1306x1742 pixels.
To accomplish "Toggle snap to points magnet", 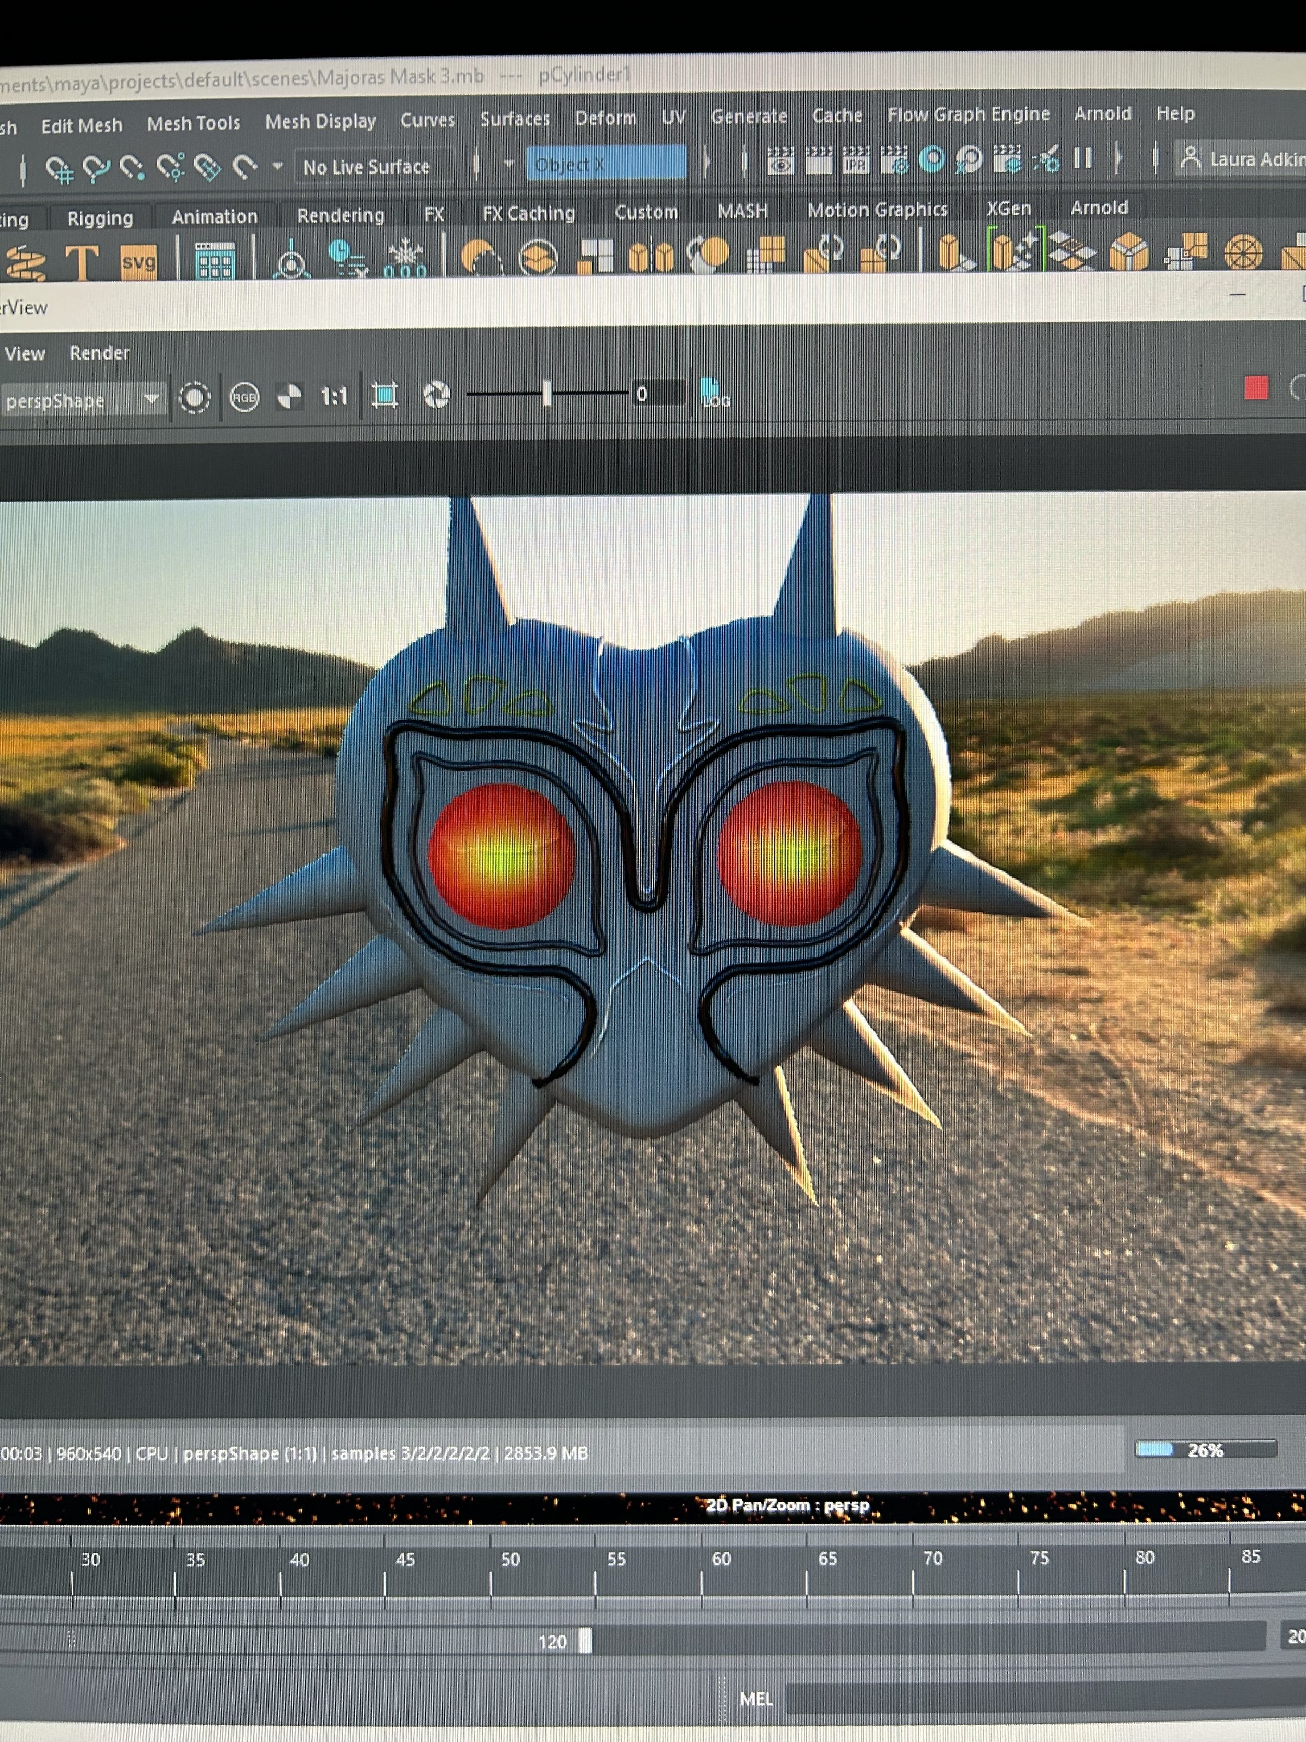I will [133, 168].
